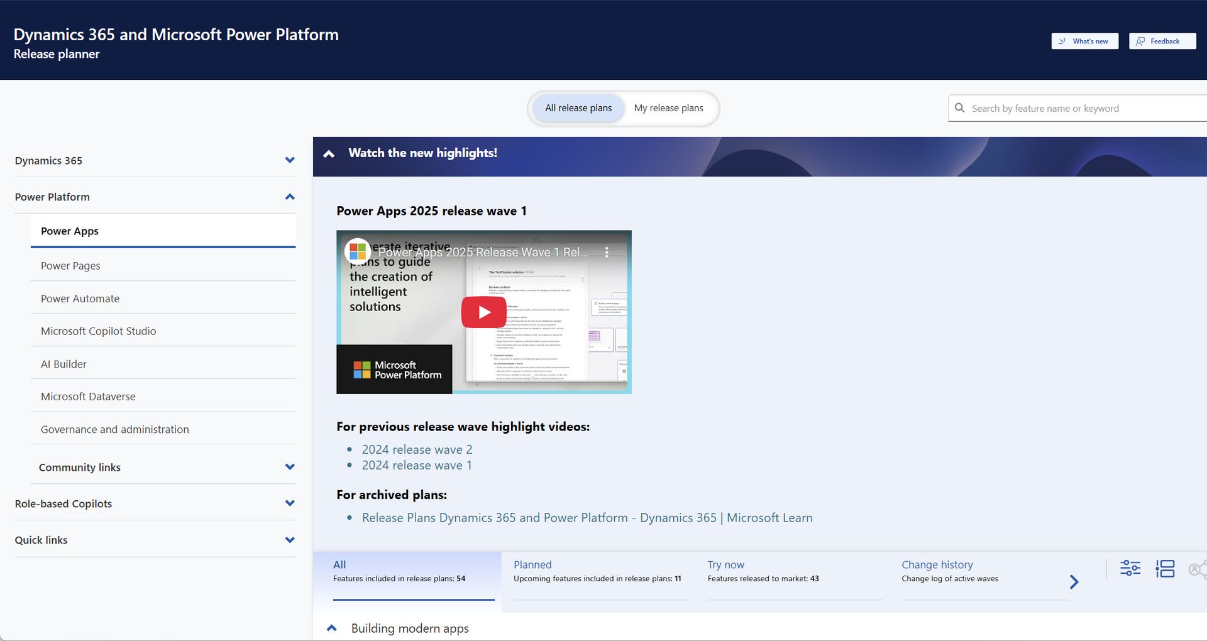Collapse the Watch the new highlights banner
Screen dimensions: 1207x641
point(329,154)
